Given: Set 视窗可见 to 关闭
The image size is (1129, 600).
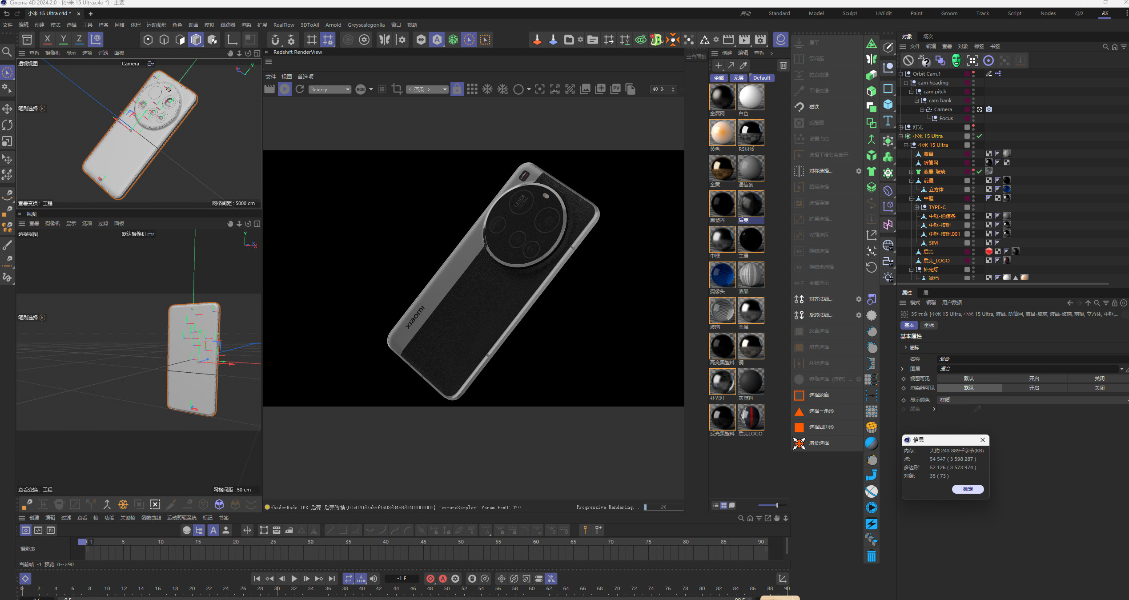Looking at the screenshot, I should [x=1099, y=379].
